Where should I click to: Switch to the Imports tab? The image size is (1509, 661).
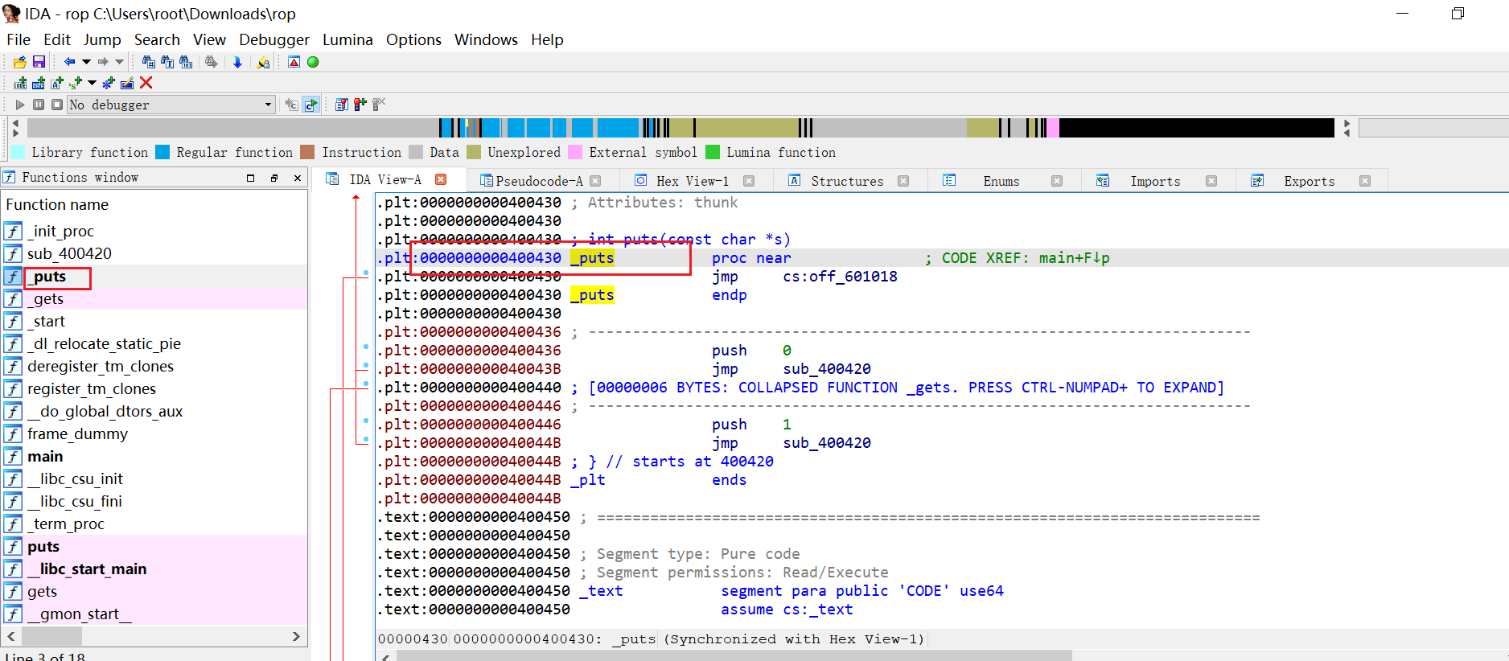1155,181
